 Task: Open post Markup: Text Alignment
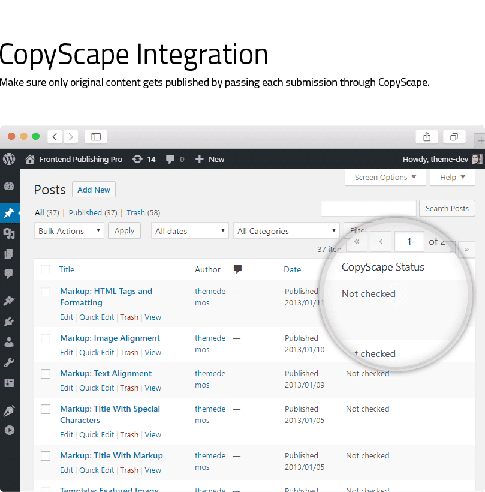point(106,373)
